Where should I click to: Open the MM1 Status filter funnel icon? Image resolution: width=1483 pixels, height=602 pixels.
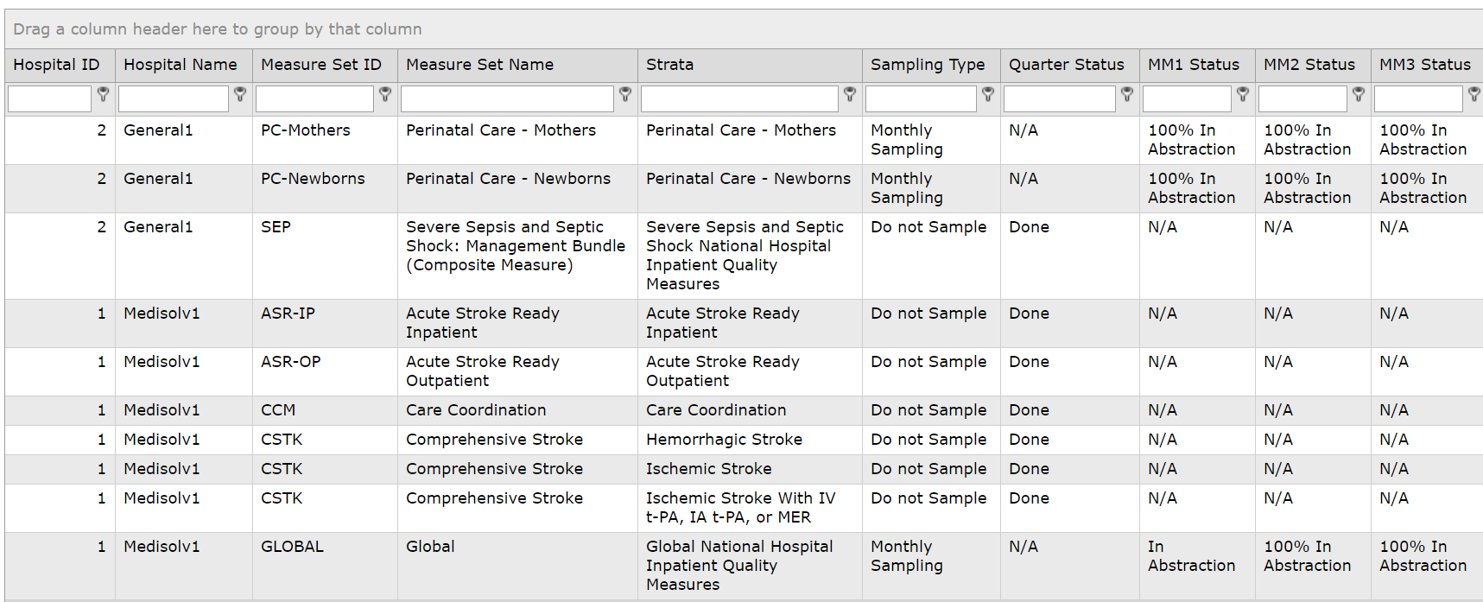(1243, 94)
